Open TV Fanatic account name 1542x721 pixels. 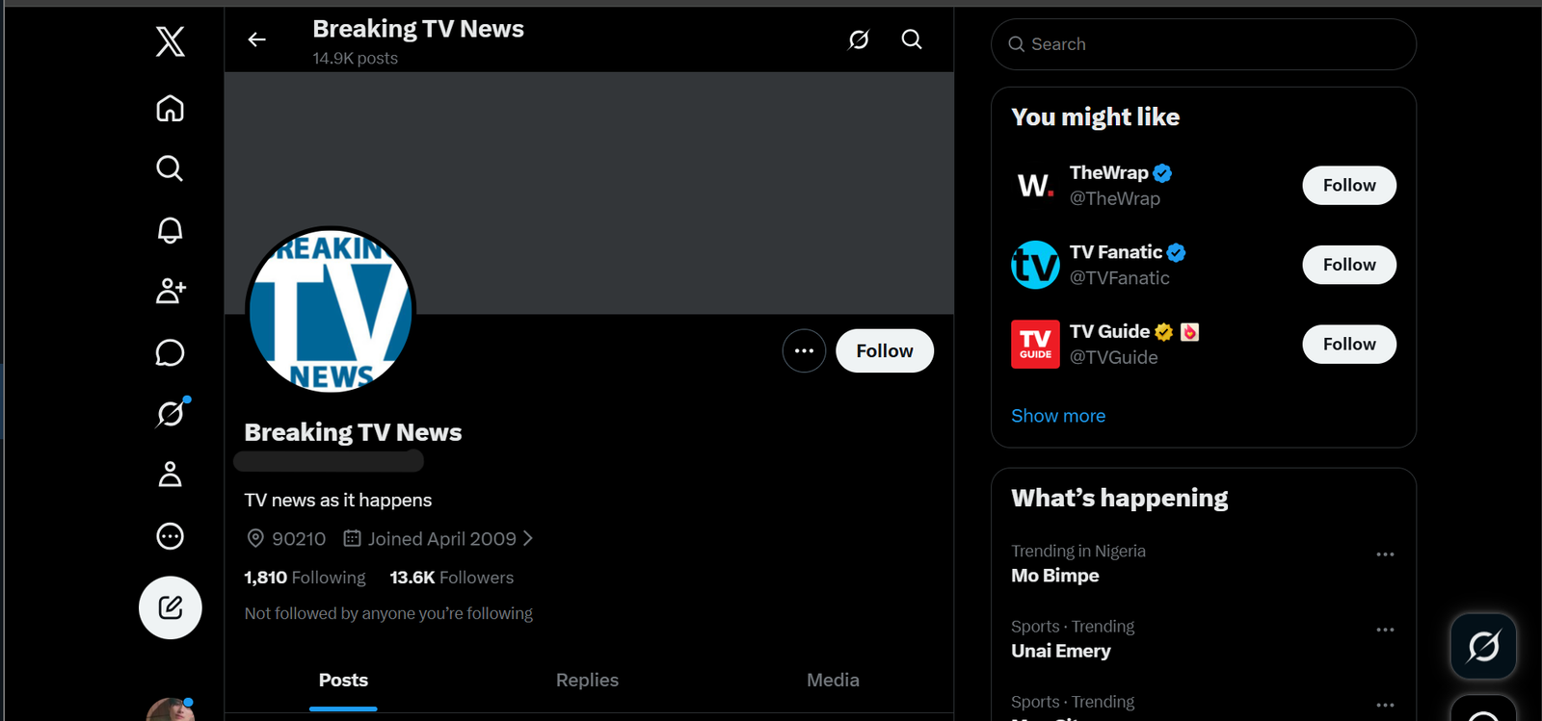pos(1116,252)
